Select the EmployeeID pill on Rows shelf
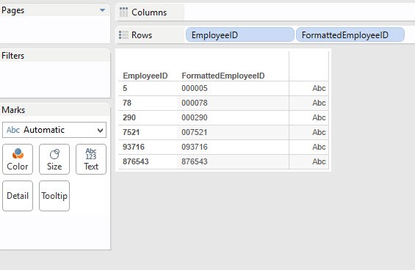The image size is (415, 270). coord(240,35)
